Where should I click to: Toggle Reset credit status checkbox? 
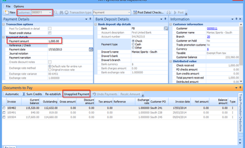(x=50, y=33)
